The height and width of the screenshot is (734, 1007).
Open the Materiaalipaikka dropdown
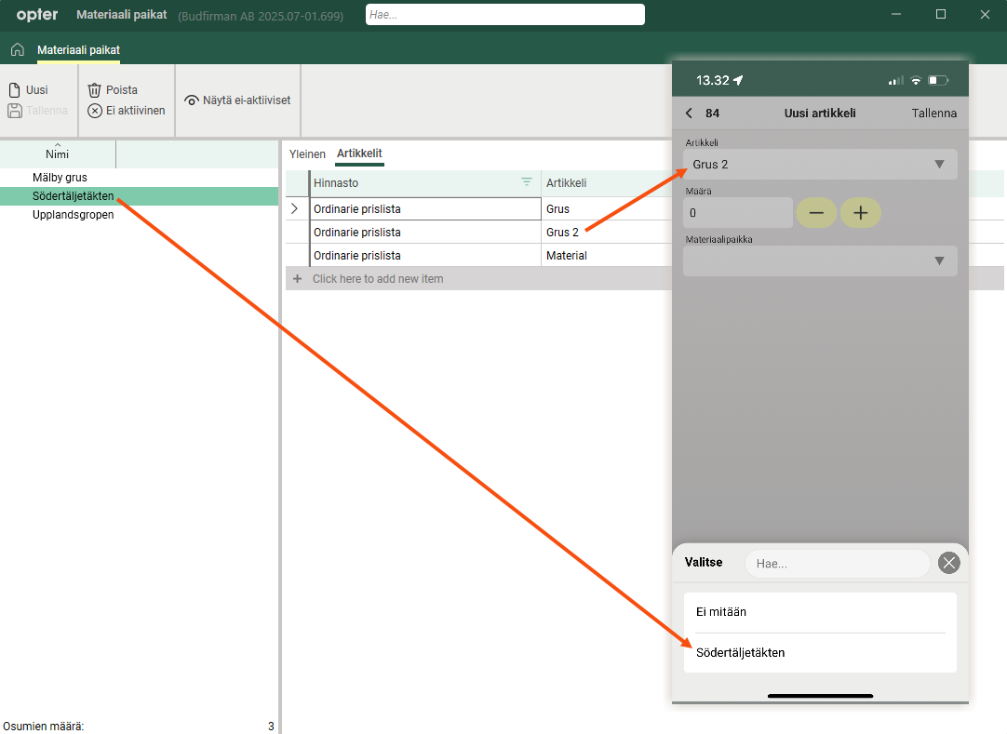pos(819,261)
